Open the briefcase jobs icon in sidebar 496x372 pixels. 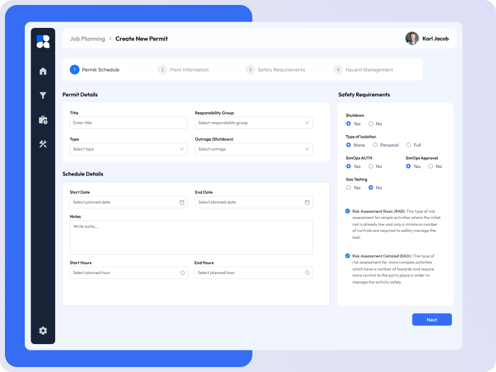coord(43,120)
